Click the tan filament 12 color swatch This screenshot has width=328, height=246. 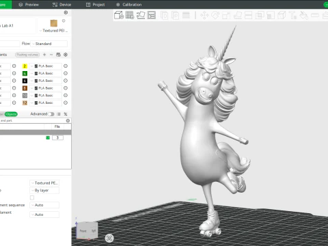click(25, 102)
